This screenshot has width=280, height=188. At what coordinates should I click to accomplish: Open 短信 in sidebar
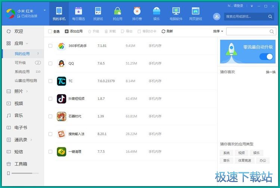tap(23, 151)
